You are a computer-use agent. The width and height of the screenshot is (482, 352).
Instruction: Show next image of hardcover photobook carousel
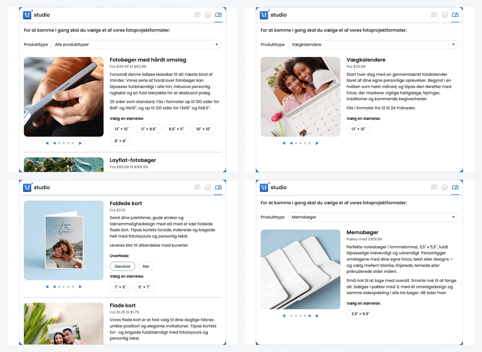(x=80, y=143)
